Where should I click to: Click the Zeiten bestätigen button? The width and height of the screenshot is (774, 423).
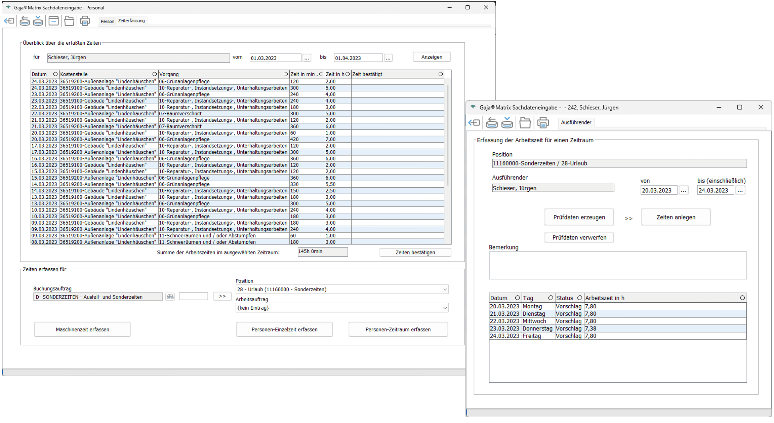click(415, 253)
